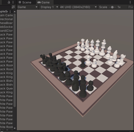Open the Game view panel options menu

coord(130,2)
